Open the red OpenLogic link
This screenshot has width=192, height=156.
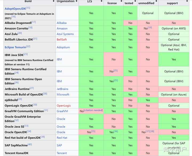(x=64, y=106)
